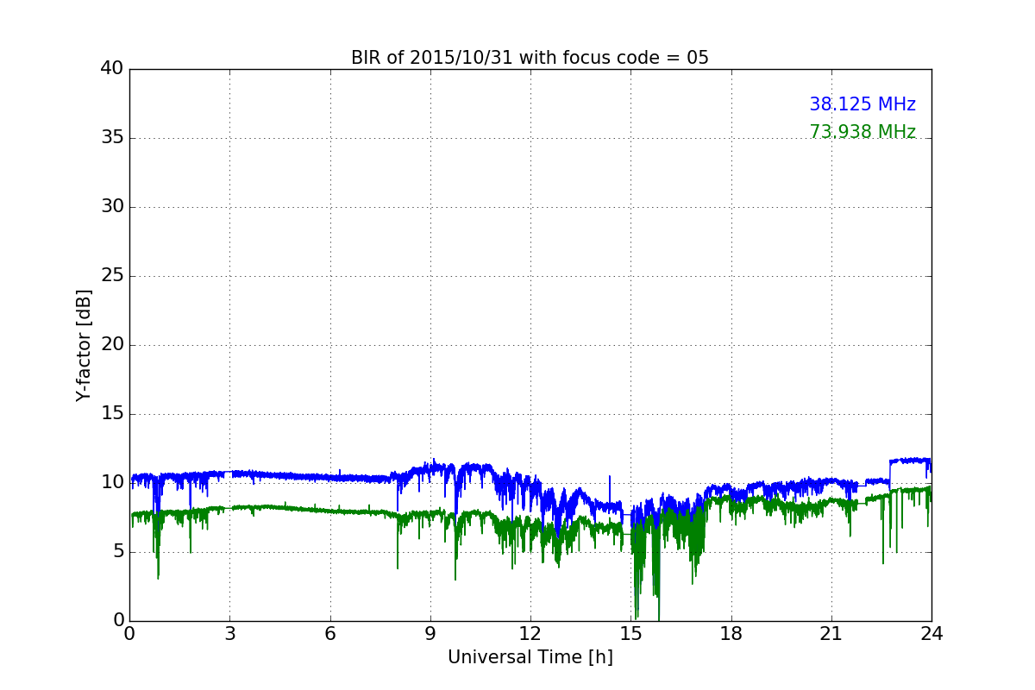This screenshot has width=1035, height=690.
Task: Click the Y-factor [dB] axis label
Action: click(x=84, y=345)
